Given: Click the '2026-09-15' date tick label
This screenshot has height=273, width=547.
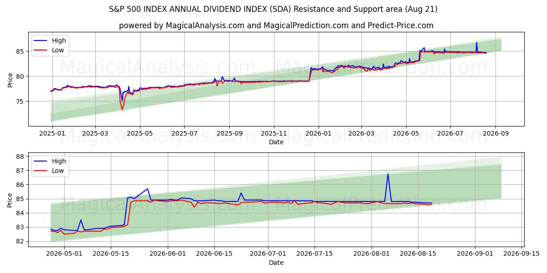Looking at the screenshot, I should 521,254.
